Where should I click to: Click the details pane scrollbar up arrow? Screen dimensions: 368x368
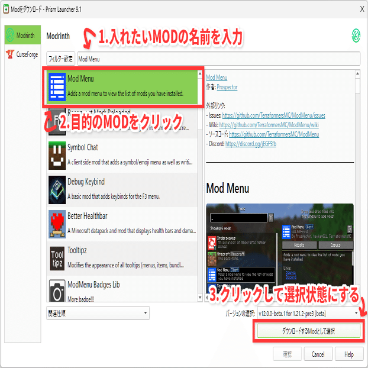pos(357,74)
